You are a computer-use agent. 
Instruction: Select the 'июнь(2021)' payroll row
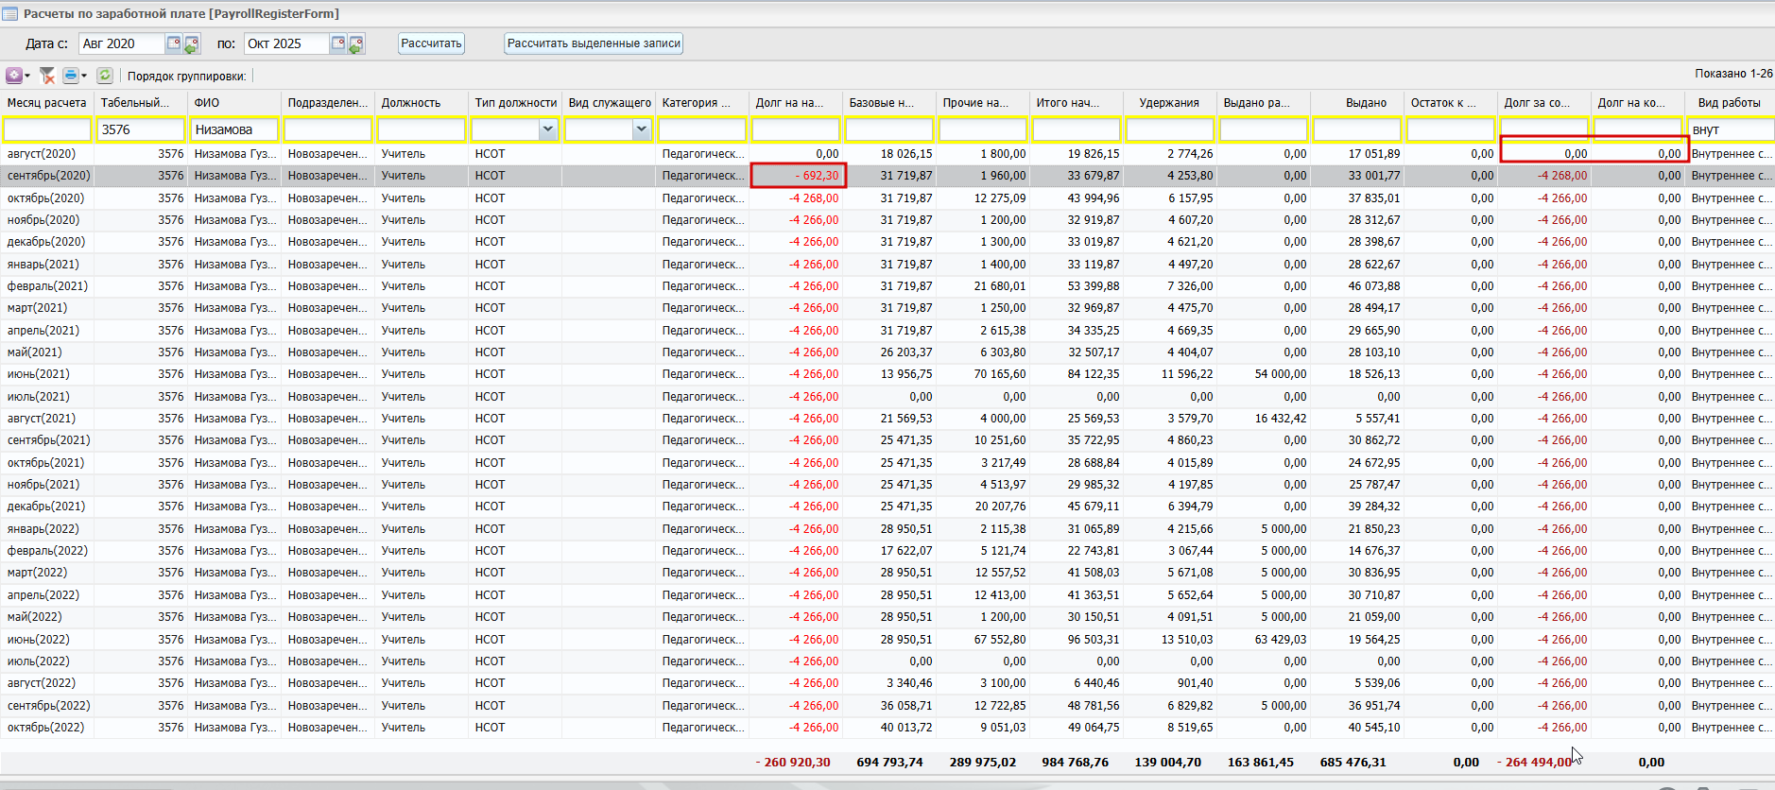(39, 374)
